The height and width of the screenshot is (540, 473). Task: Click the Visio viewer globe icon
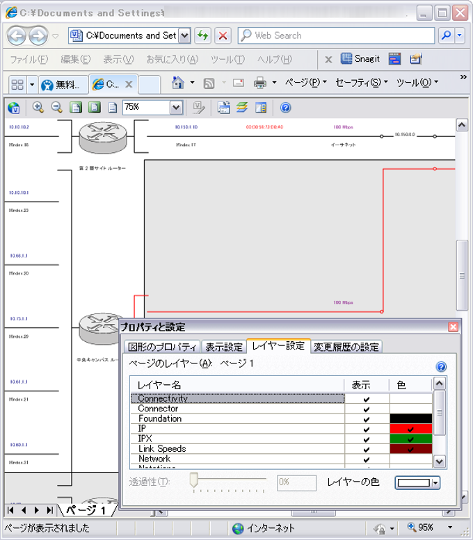(x=14, y=108)
